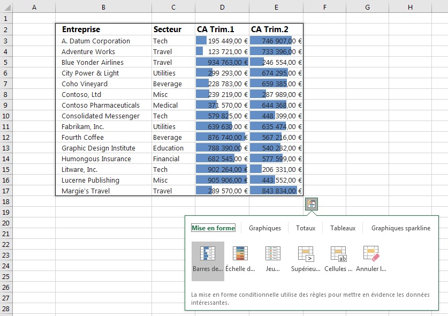Select row 18 header
This screenshot has width=448, height=316.
6,201
